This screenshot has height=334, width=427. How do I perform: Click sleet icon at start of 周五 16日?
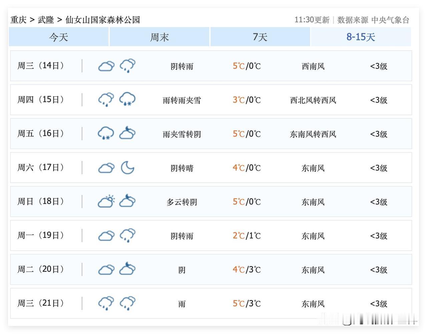click(x=106, y=133)
